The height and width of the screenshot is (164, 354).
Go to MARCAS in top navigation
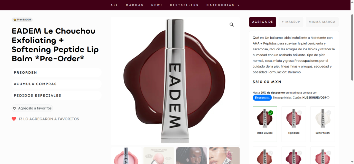[x=134, y=5]
